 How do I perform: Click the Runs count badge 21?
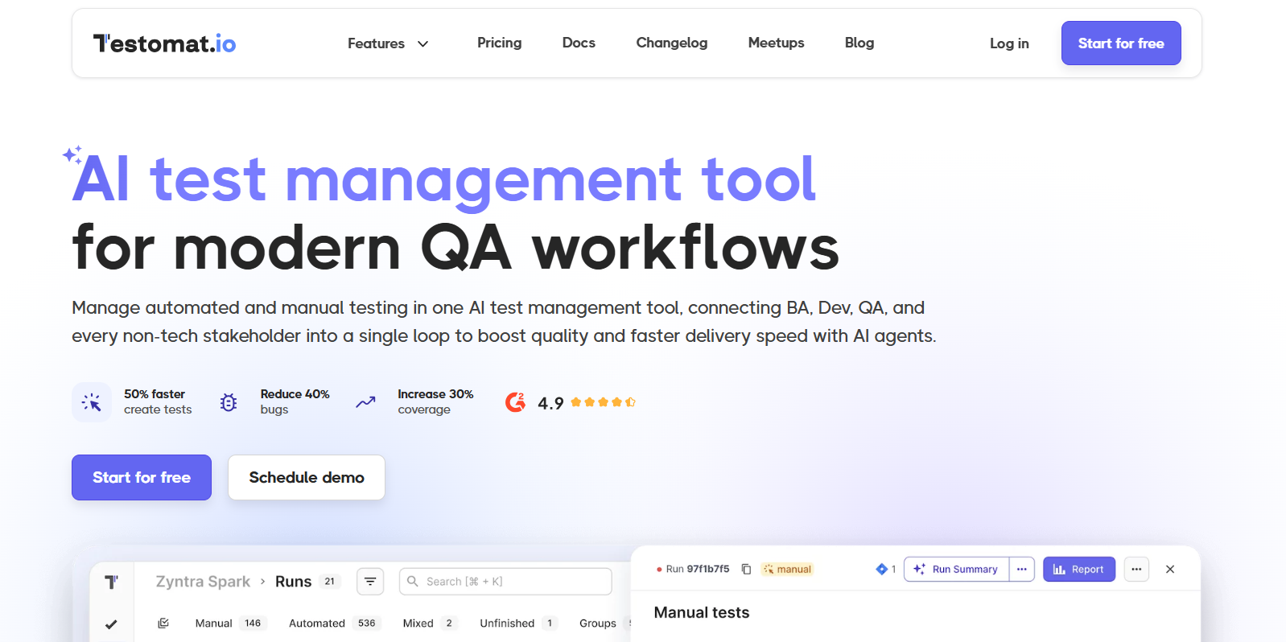coord(329,581)
